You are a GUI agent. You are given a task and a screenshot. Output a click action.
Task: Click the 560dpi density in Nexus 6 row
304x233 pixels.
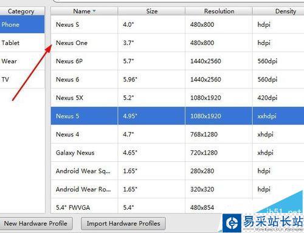click(278, 79)
